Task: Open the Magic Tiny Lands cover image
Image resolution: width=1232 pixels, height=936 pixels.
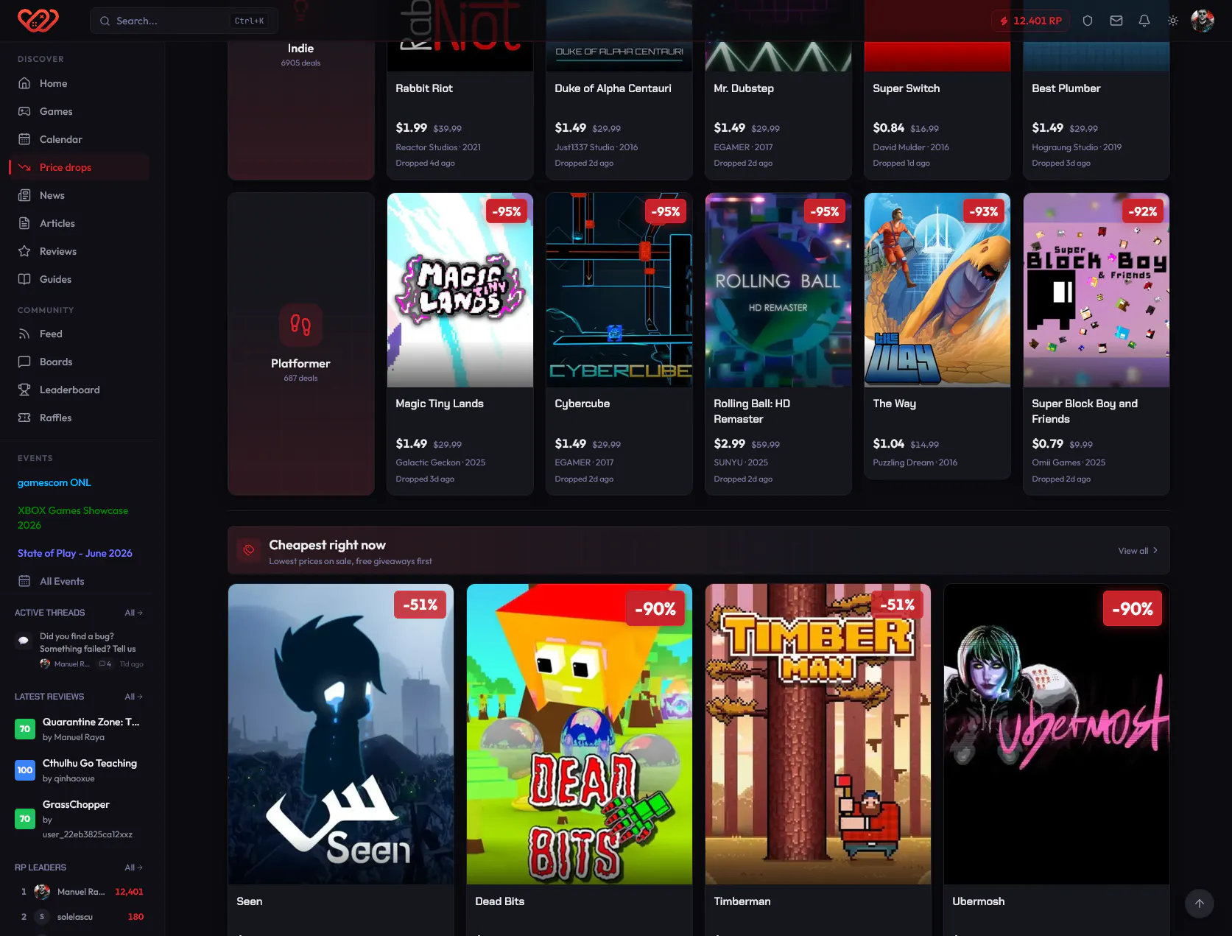Action: click(x=460, y=290)
